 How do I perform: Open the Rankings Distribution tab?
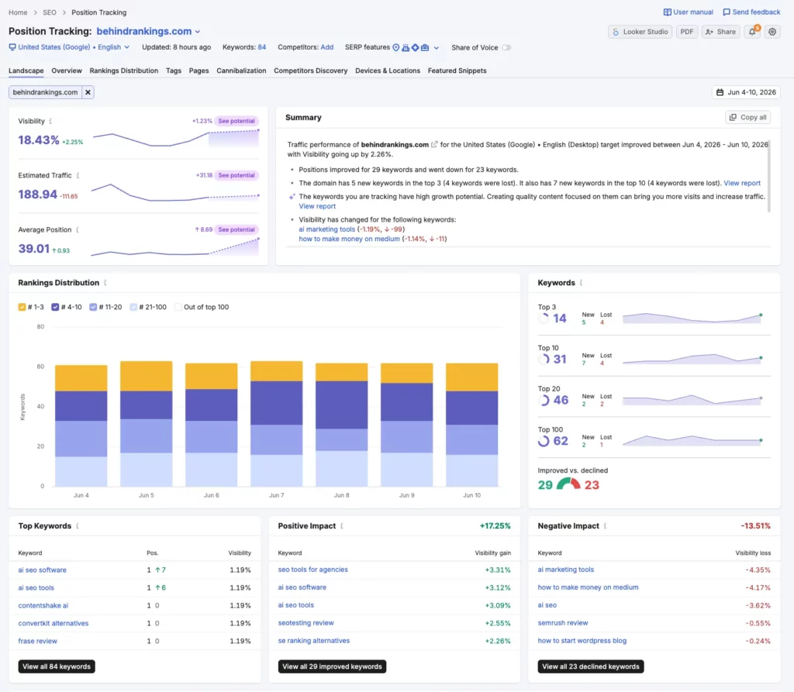click(123, 71)
